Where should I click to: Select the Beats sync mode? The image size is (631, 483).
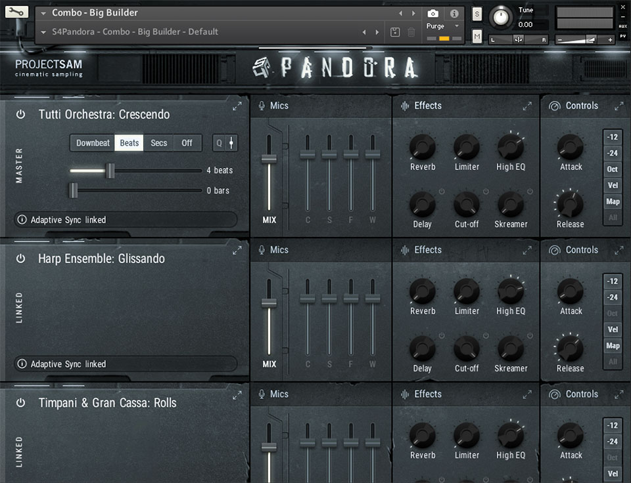point(129,143)
